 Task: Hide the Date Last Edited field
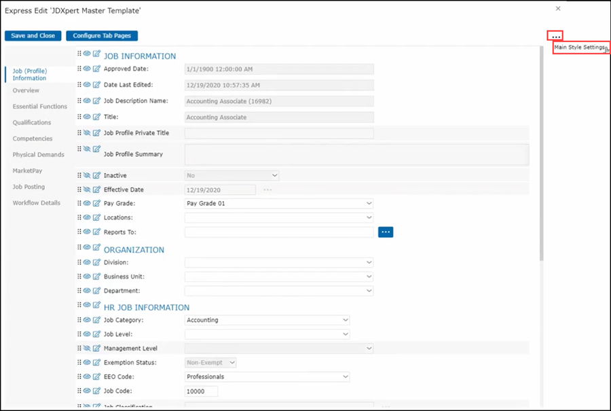point(87,85)
